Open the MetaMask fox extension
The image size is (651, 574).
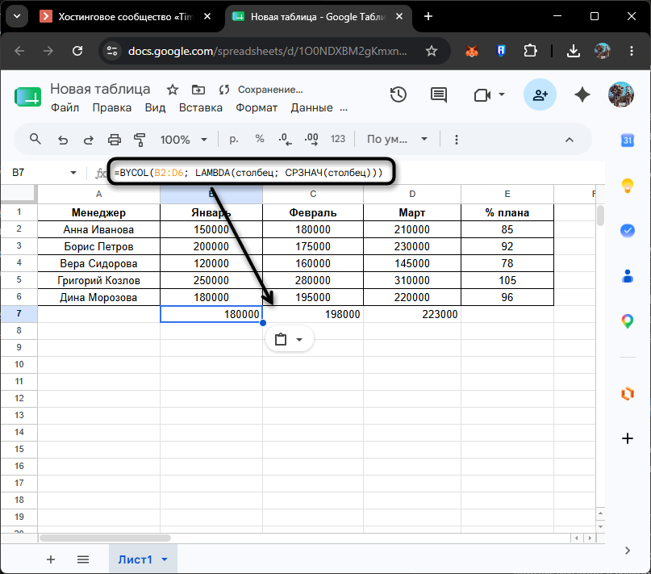click(x=472, y=51)
